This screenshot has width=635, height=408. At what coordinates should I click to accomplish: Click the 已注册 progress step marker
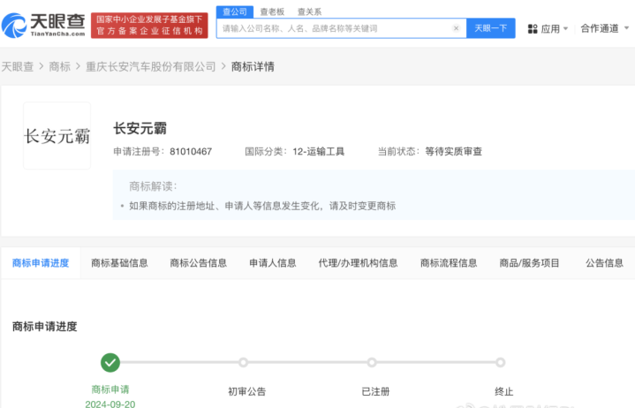coord(372,362)
